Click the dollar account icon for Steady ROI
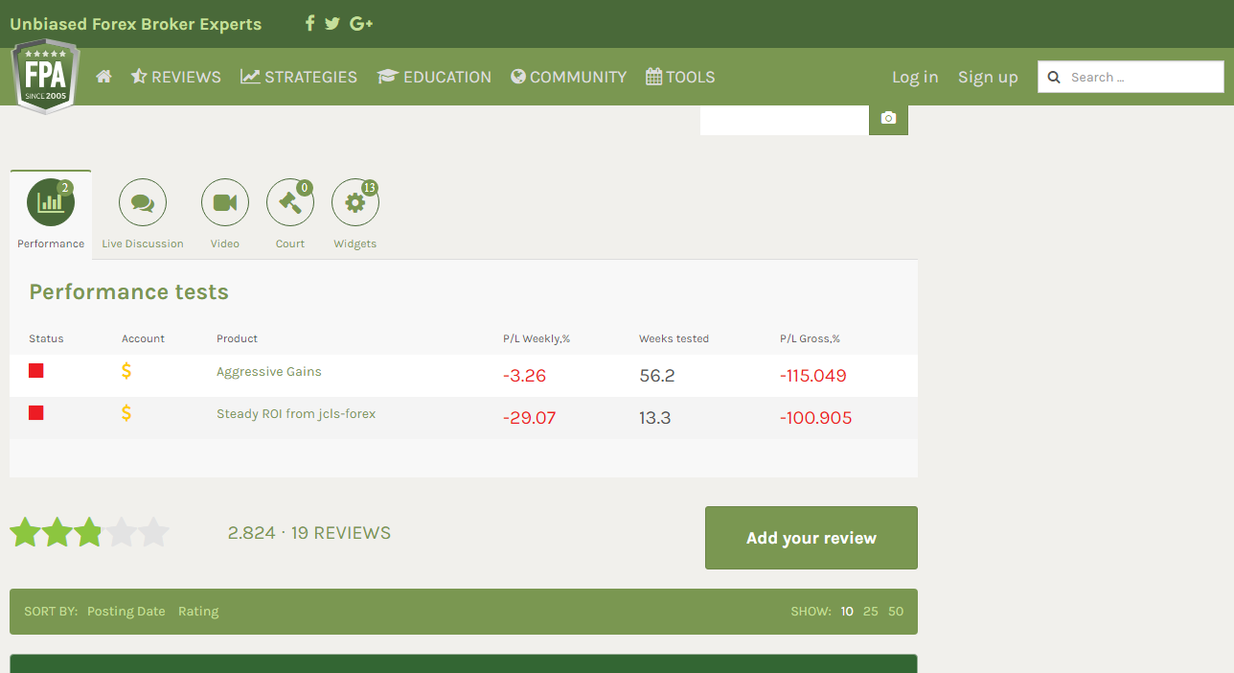The image size is (1234, 673). tap(126, 413)
